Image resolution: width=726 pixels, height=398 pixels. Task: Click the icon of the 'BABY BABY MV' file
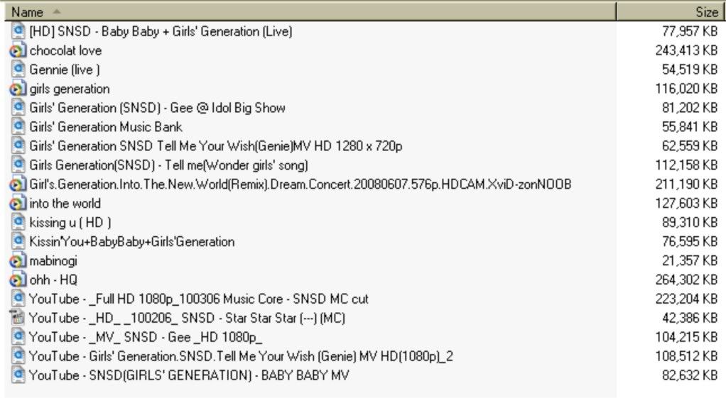18,375
